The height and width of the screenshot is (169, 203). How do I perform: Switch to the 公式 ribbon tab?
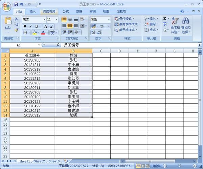coord(66,12)
